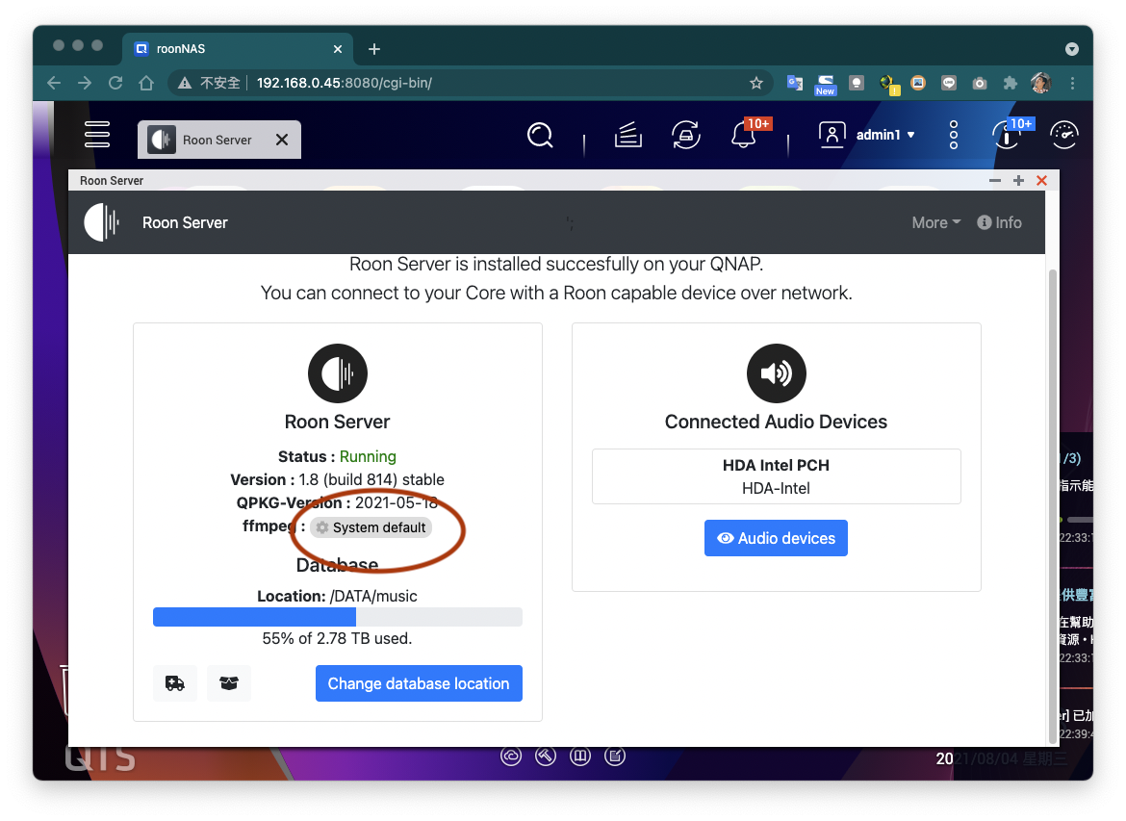This screenshot has height=821, width=1126.
Task: Open the info icon with 10+ badge
Action: tap(1007, 135)
